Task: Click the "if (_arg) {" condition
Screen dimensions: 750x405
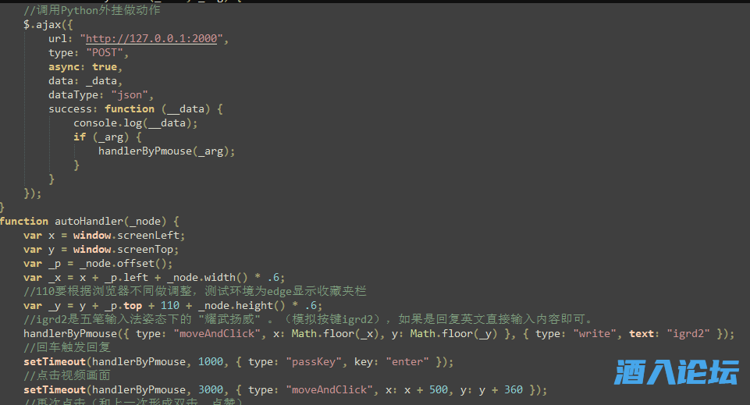Action: 108,137
